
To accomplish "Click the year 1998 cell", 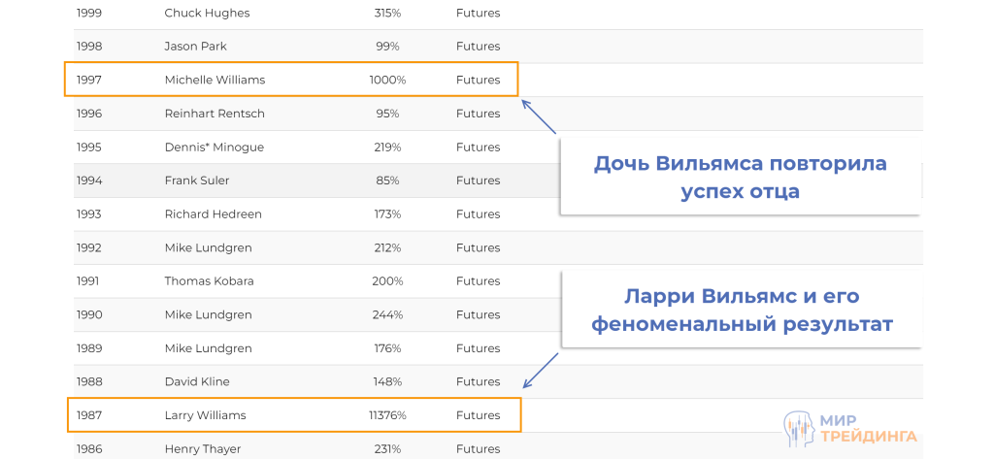I will pos(89,47).
